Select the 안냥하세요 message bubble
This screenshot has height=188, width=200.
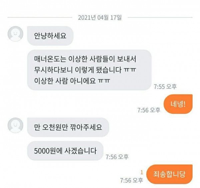coord(50,36)
